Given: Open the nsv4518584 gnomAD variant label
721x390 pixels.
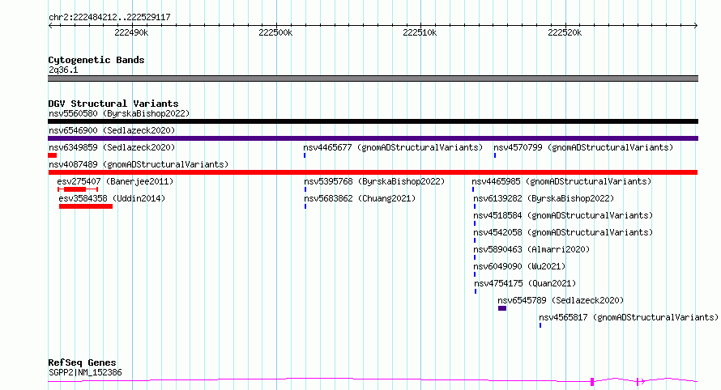Looking at the screenshot, I should click(563, 215).
